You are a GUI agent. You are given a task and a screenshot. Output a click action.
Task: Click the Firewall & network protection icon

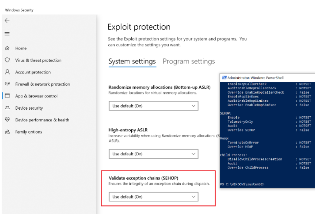(x=7, y=84)
